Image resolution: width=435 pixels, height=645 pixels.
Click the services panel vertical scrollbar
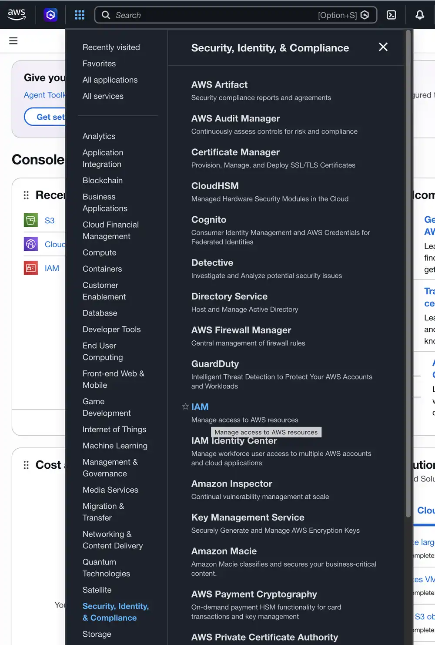point(408,274)
